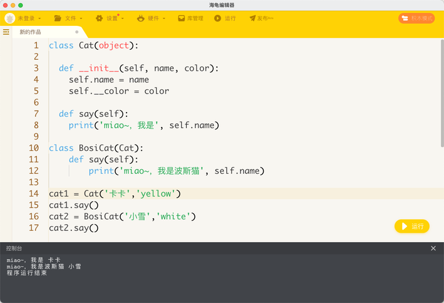The image size is (444, 303).
Task: Click the 控制台 console title
Action: pyautogui.click(x=14, y=248)
